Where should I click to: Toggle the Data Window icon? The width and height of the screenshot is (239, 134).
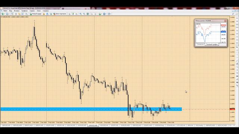click(16, 14)
